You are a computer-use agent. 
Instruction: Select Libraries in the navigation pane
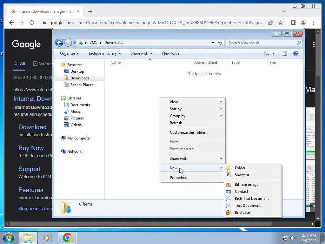tap(71, 98)
